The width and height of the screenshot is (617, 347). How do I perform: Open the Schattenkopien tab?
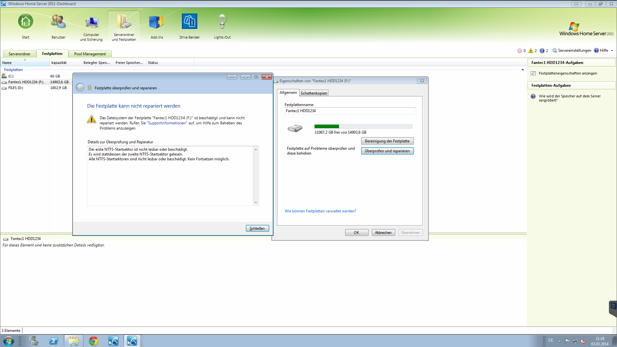(x=314, y=93)
